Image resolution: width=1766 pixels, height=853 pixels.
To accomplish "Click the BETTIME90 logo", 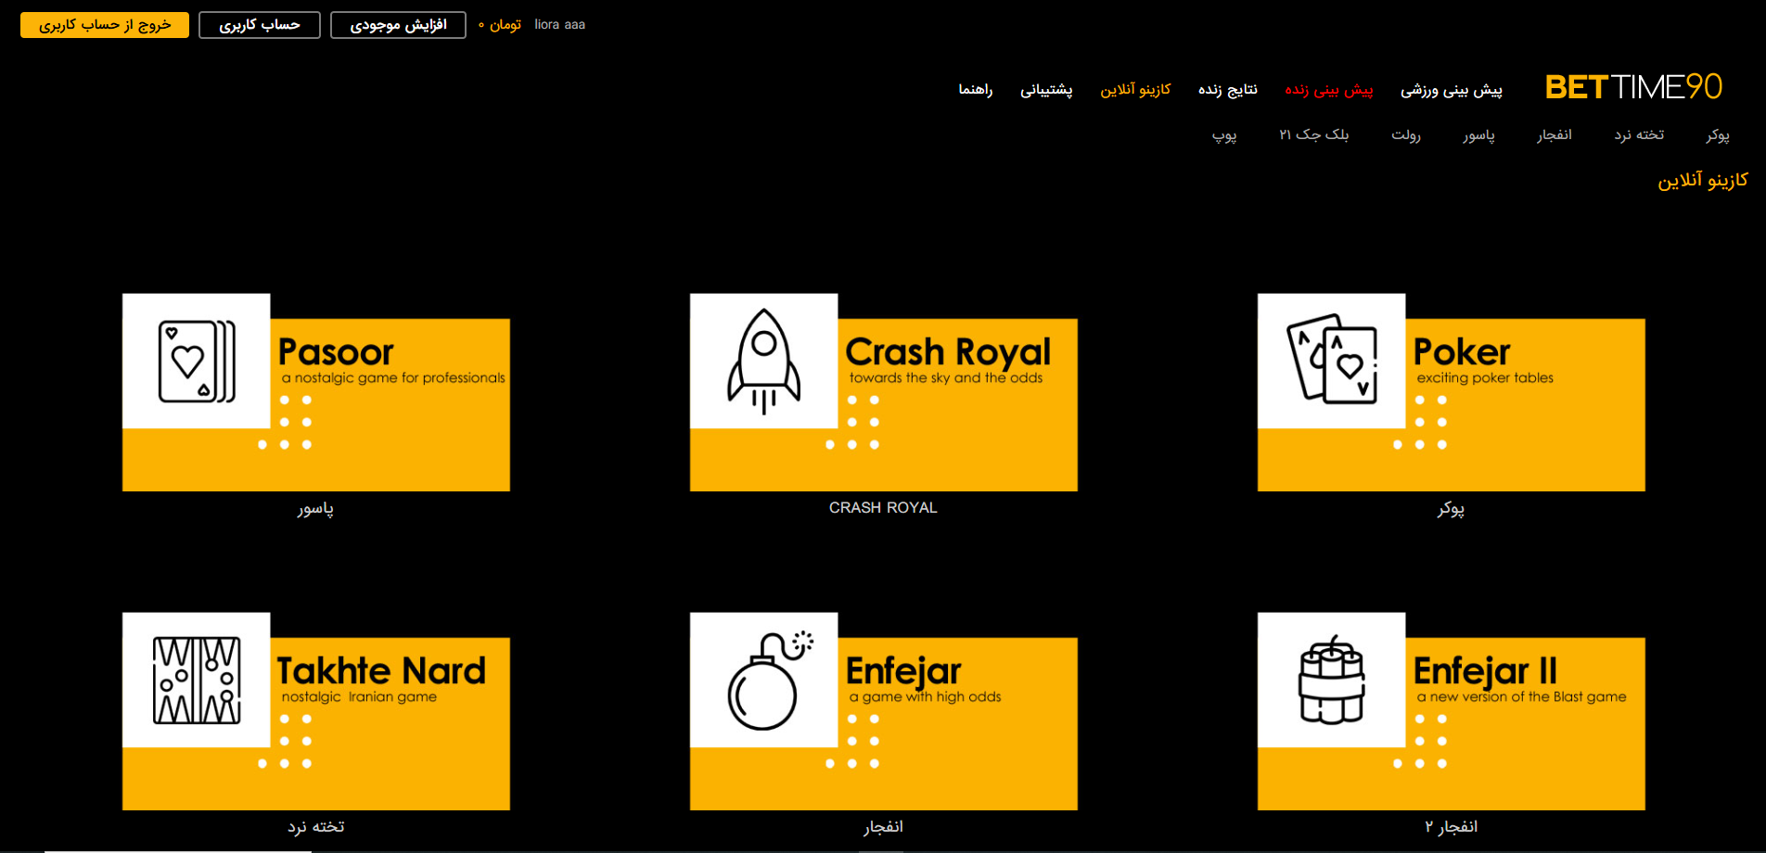I will coord(1632,87).
